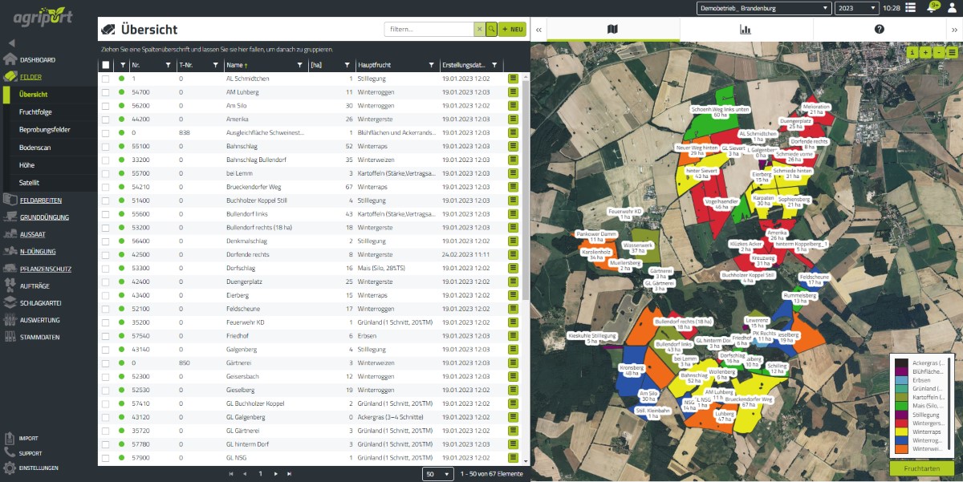Click the Fruchtarten legend button
This screenshot has height=482, width=963.
921,468
